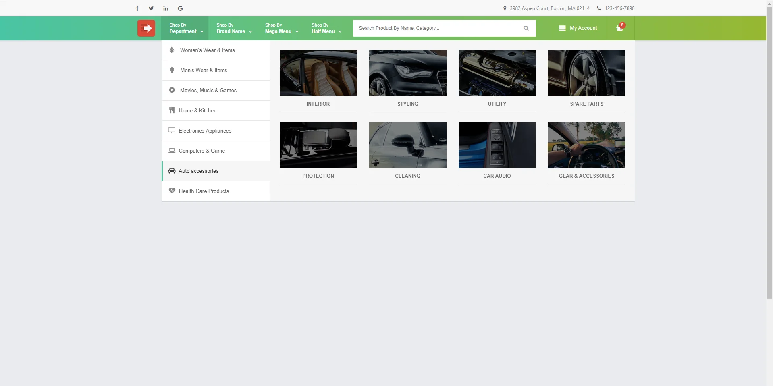Expand the Shop By Mega Menu dropdown
Screen dimensions: 773x386
282,28
